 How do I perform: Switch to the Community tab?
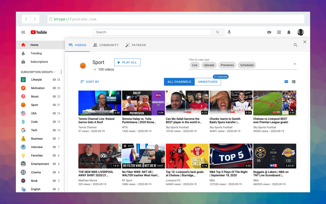[x=106, y=45]
